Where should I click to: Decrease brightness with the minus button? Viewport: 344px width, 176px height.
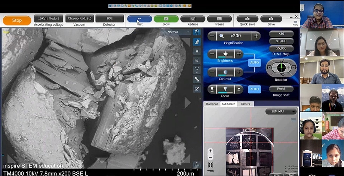click(x=212, y=54)
